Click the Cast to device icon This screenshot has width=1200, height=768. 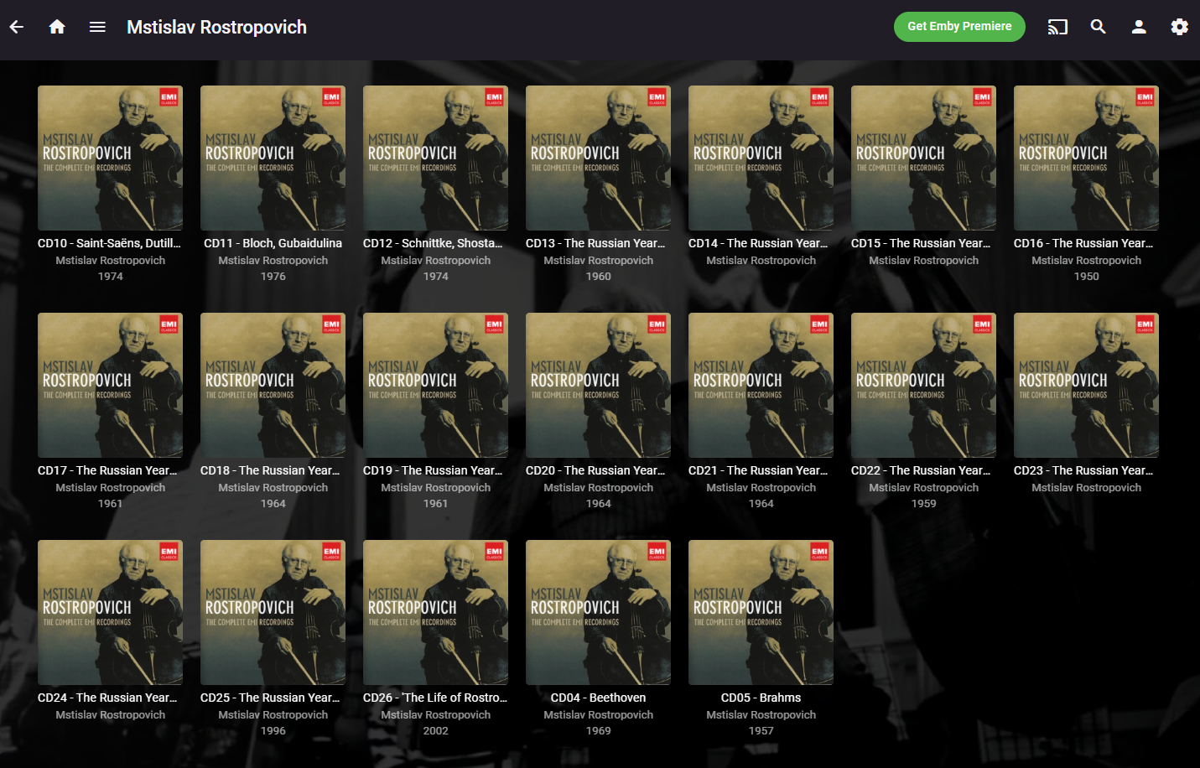[x=1057, y=27]
